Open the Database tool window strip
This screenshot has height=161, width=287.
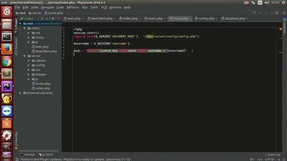pyautogui.click(x=284, y=26)
